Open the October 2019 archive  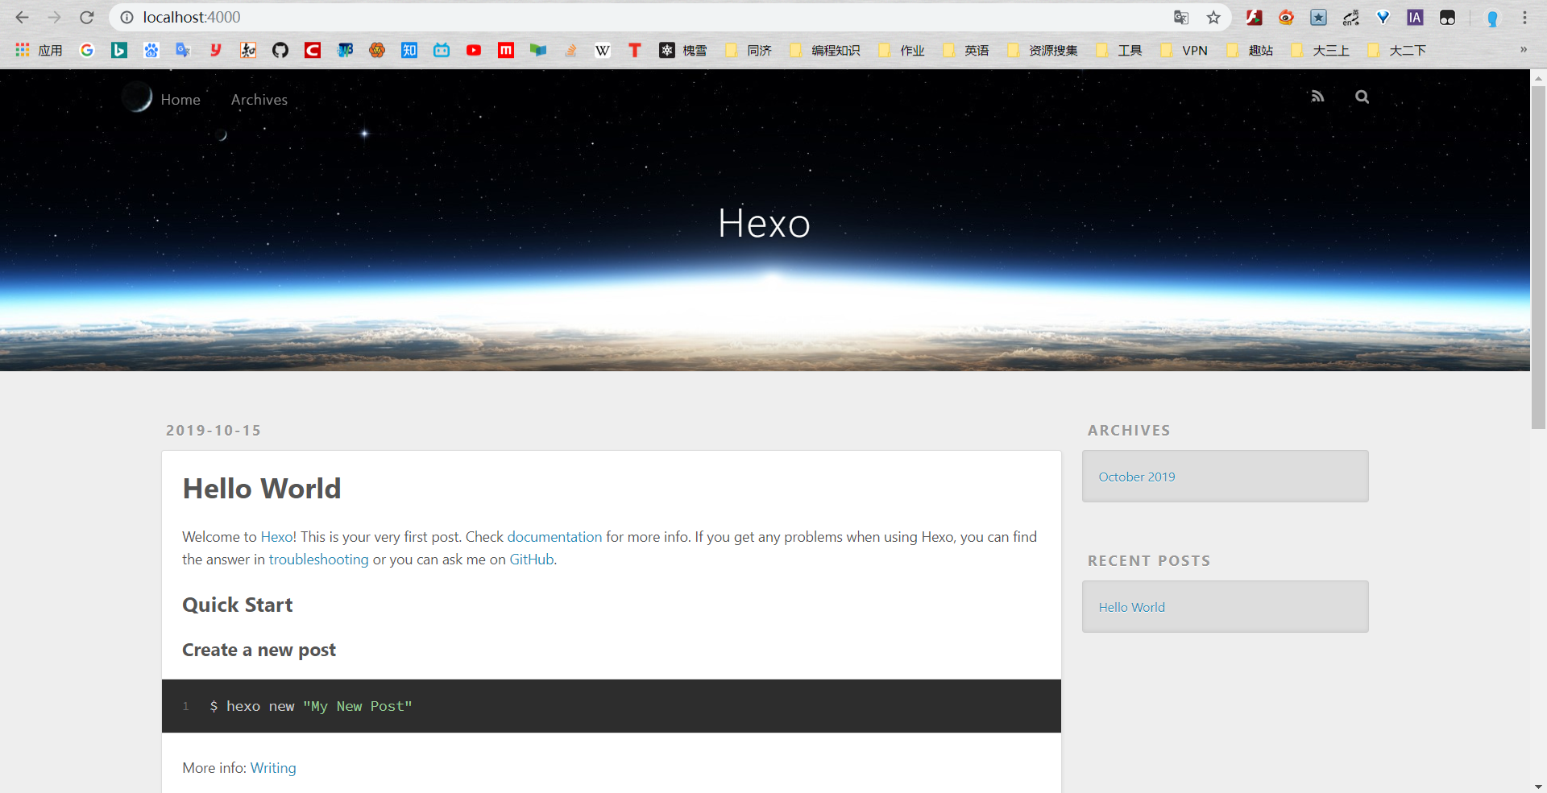tap(1137, 477)
